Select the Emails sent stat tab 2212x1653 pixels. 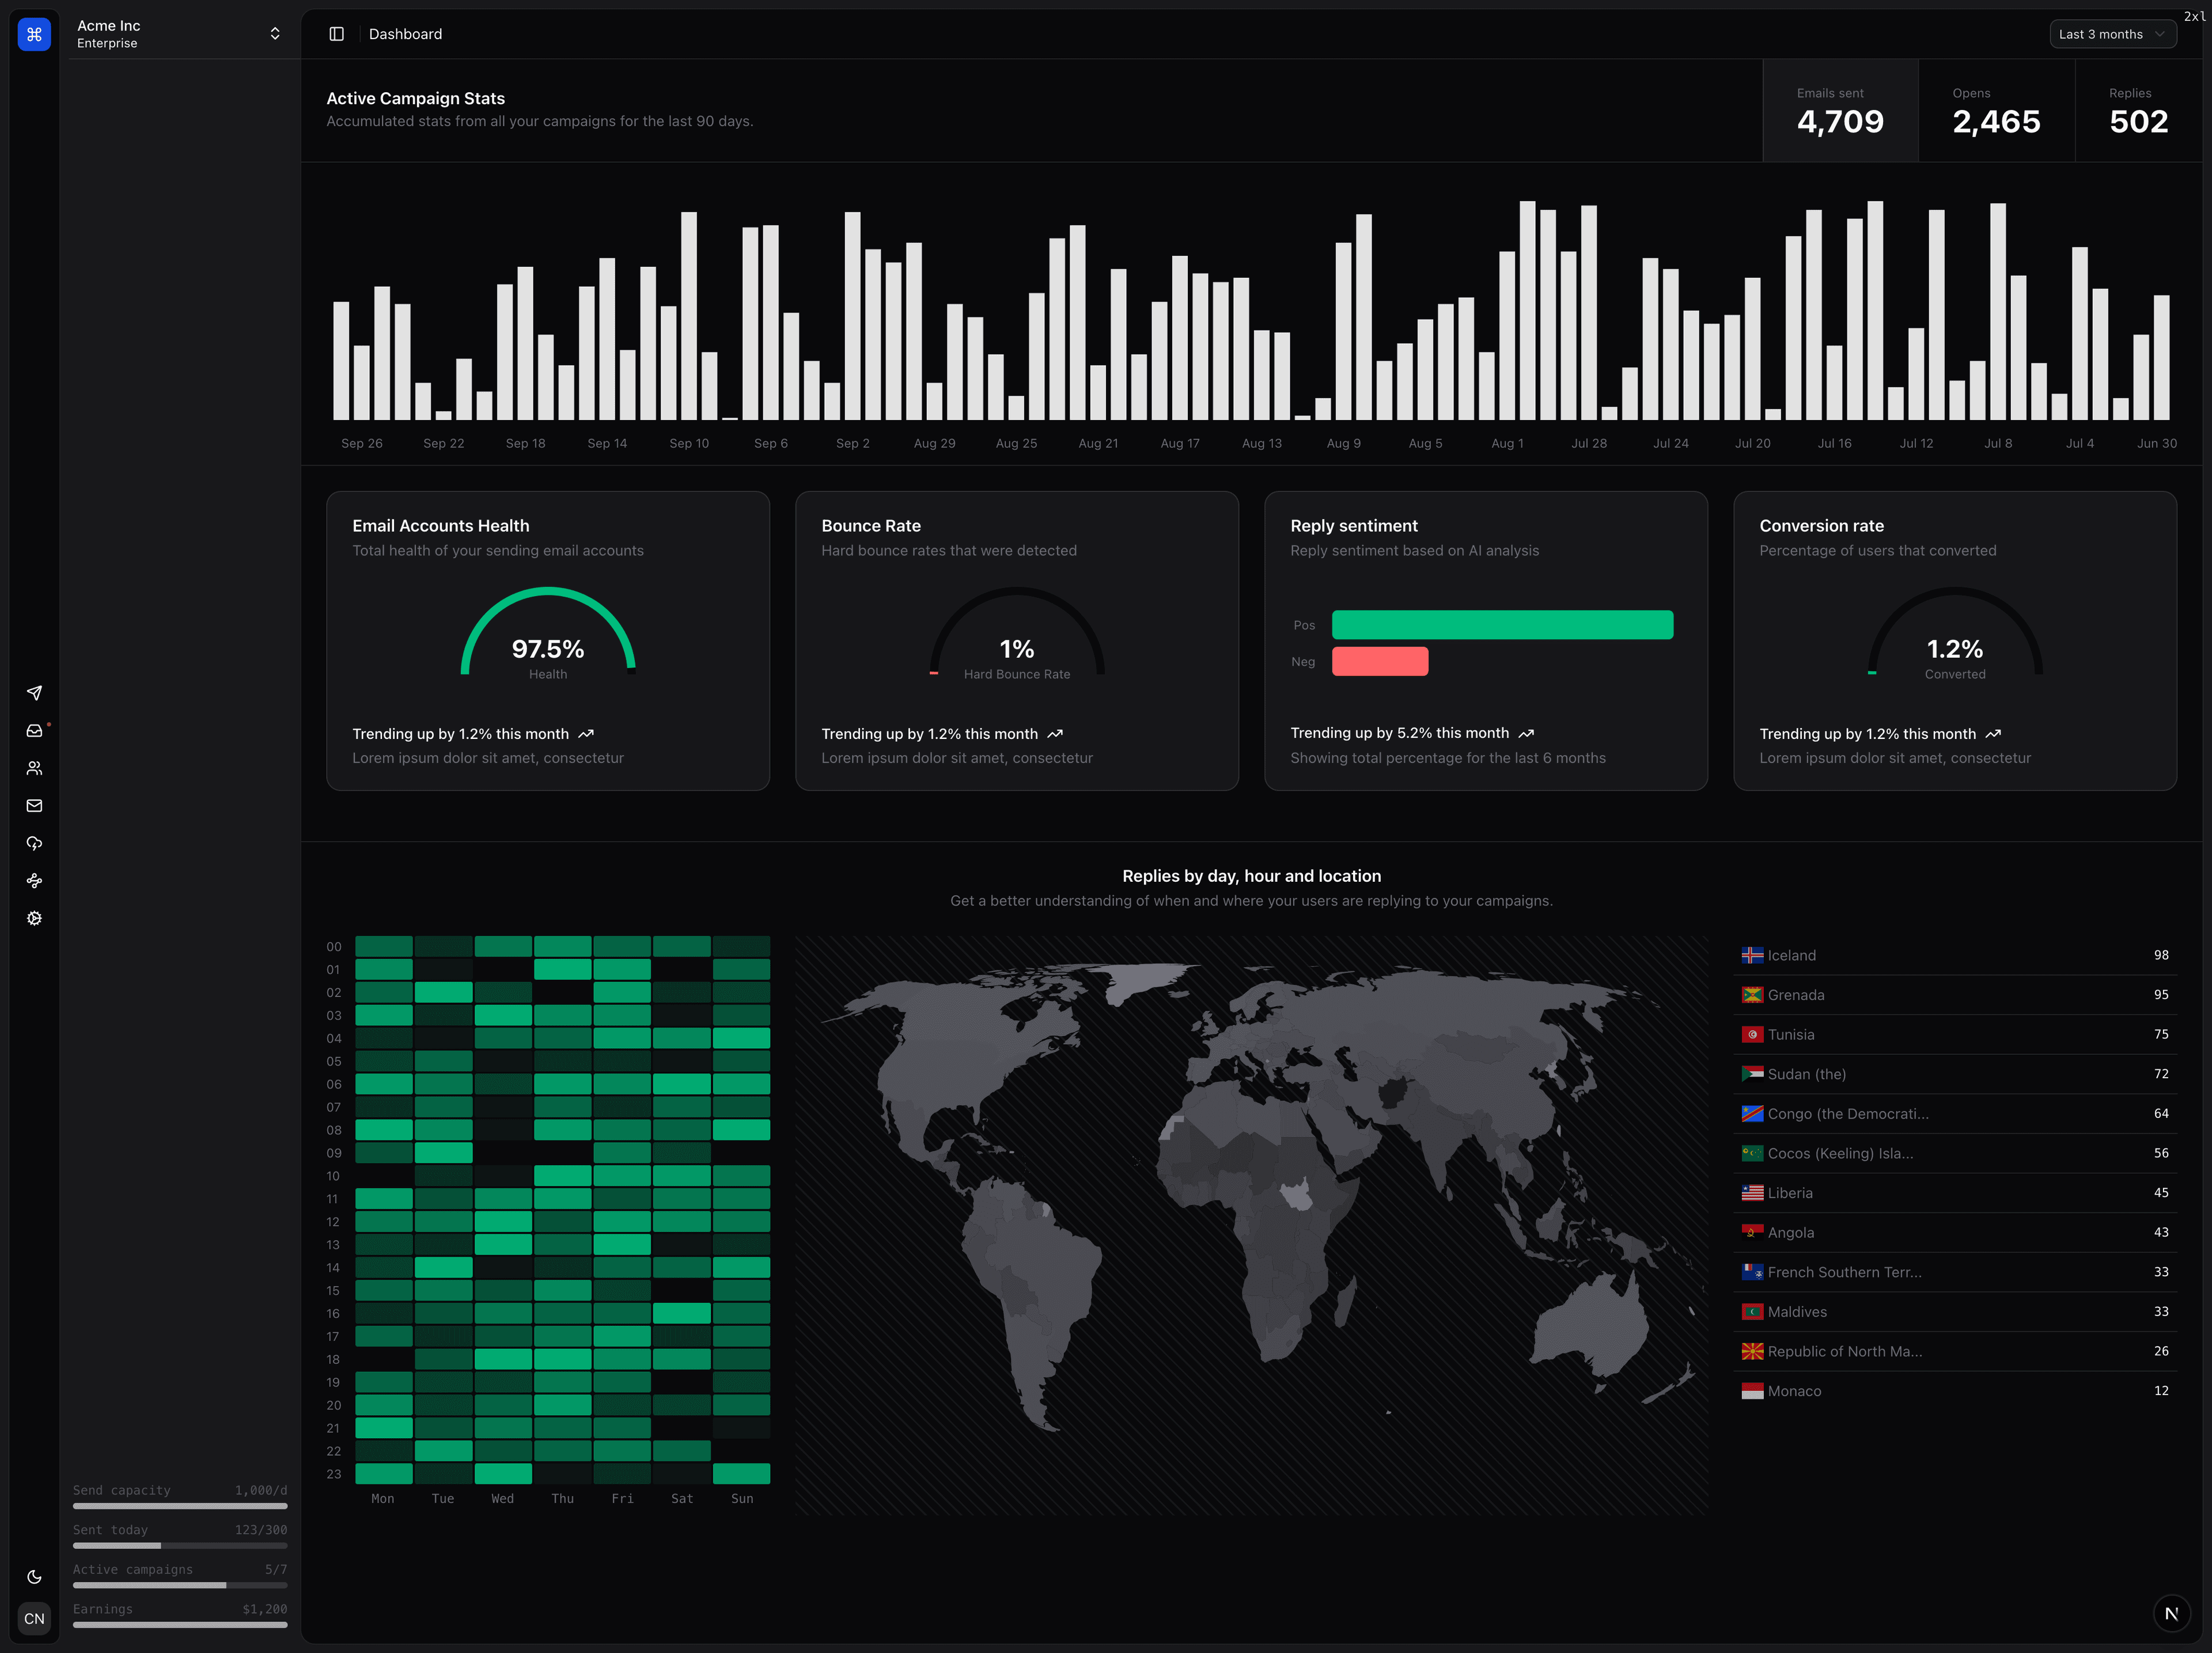[1840, 111]
